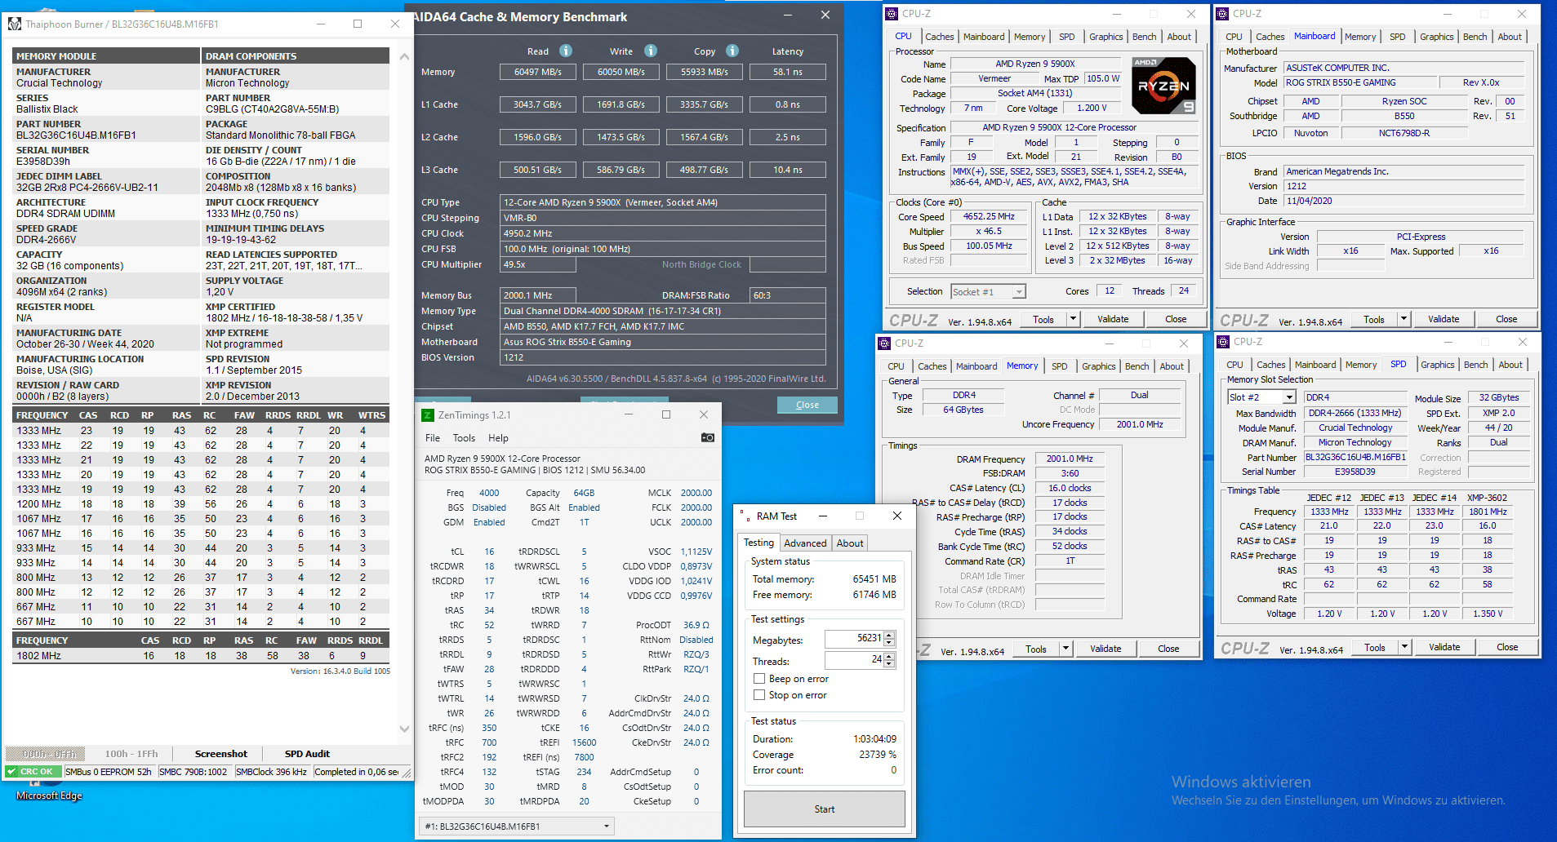Click the SMBClock 396 kHz status cell

[x=272, y=772]
